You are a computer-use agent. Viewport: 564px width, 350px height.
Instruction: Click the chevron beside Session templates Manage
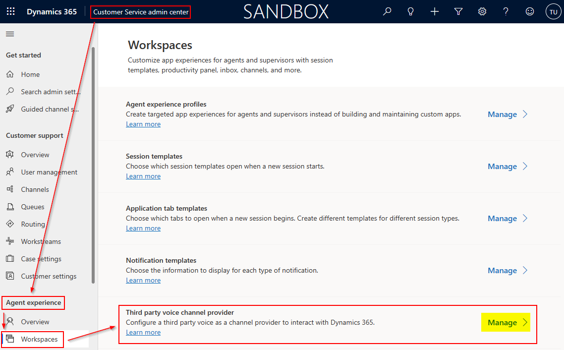(x=525, y=167)
